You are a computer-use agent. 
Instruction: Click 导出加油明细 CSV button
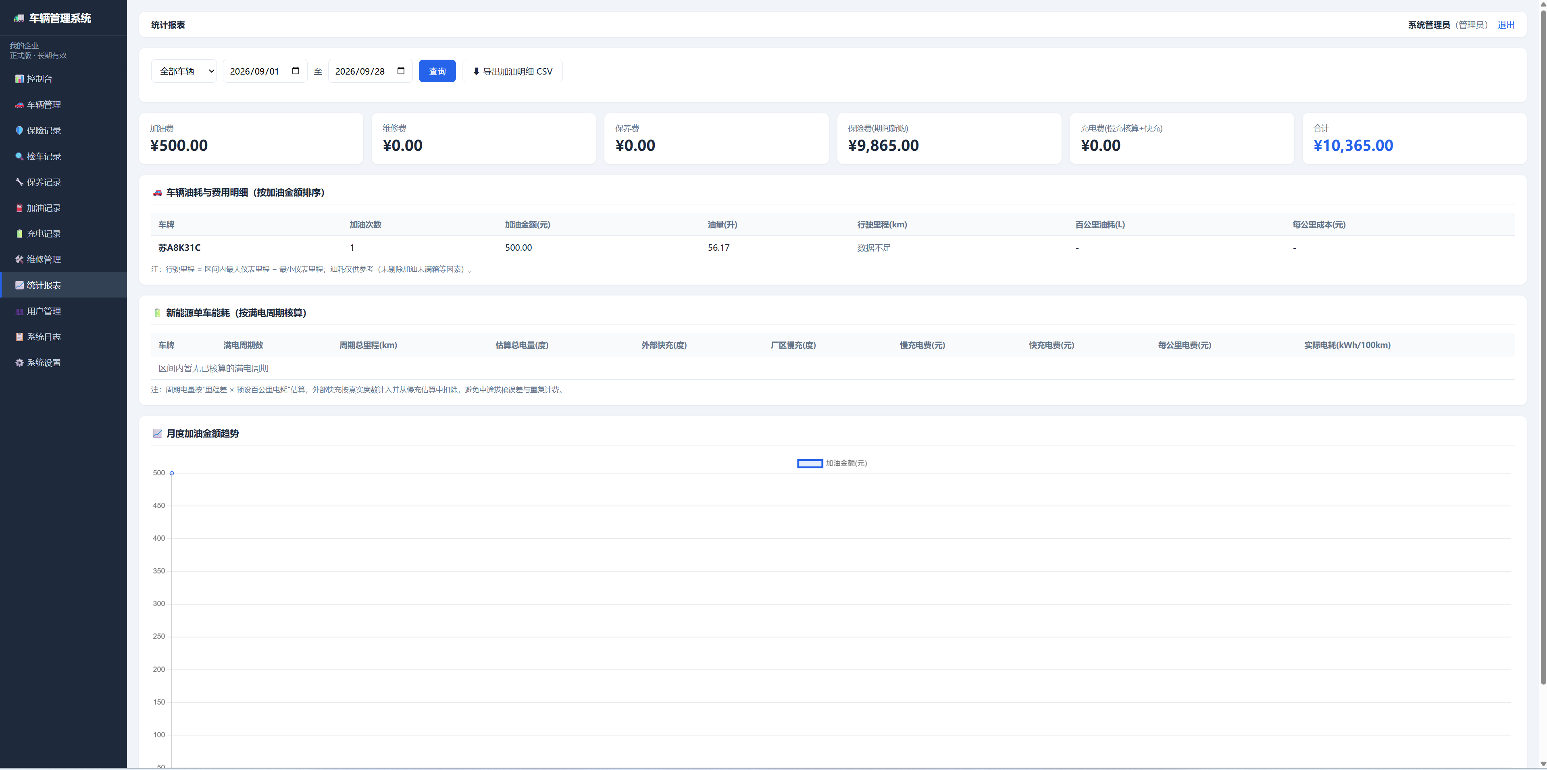coord(512,71)
